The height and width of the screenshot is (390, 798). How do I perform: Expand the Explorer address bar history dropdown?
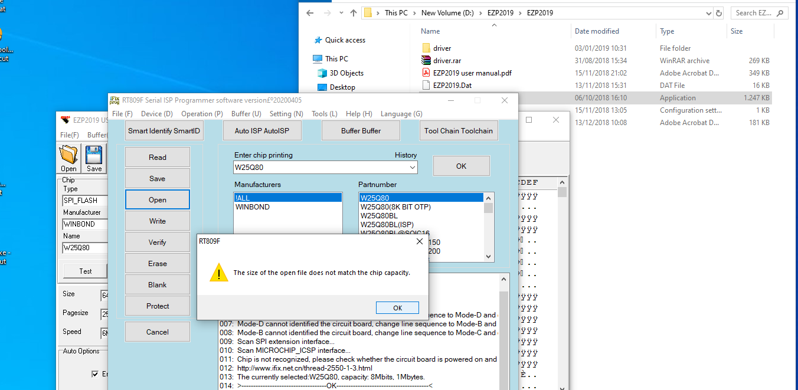click(708, 12)
